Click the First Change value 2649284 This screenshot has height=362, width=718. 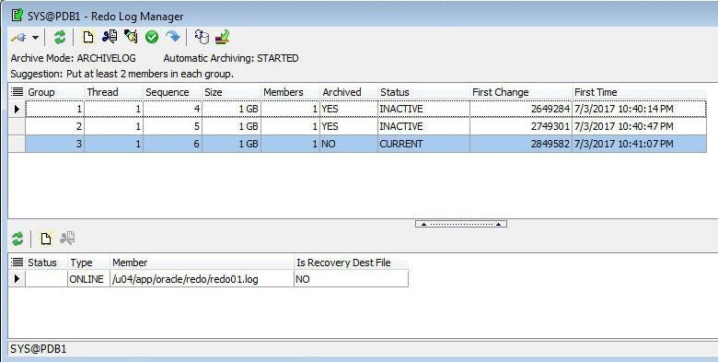[x=521, y=109]
